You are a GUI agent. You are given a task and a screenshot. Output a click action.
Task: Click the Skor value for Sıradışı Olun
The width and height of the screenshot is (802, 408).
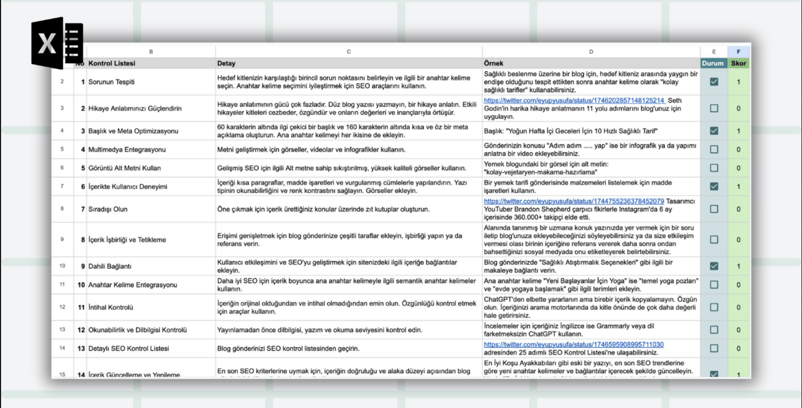click(x=739, y=209)
